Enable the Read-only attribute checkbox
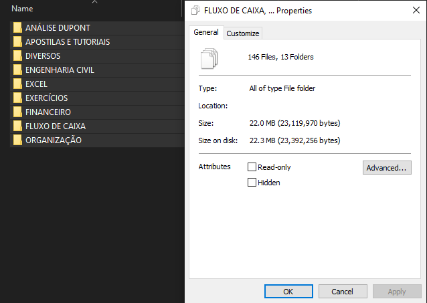Screen dimensions: 427x303 click(x=252, y=167)
